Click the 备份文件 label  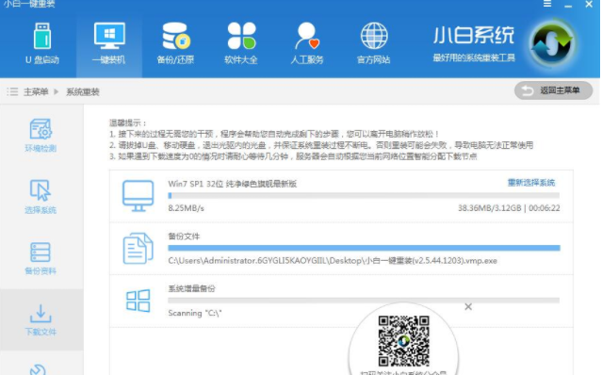click(184, 236)
